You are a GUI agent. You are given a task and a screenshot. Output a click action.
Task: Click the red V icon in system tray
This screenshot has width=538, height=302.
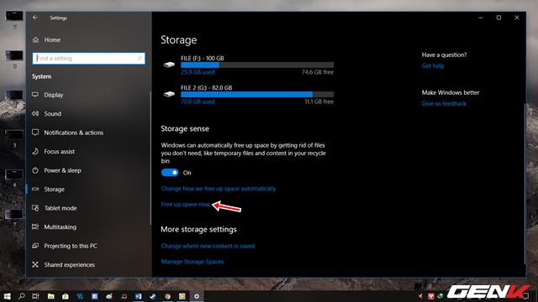point(431,296)
